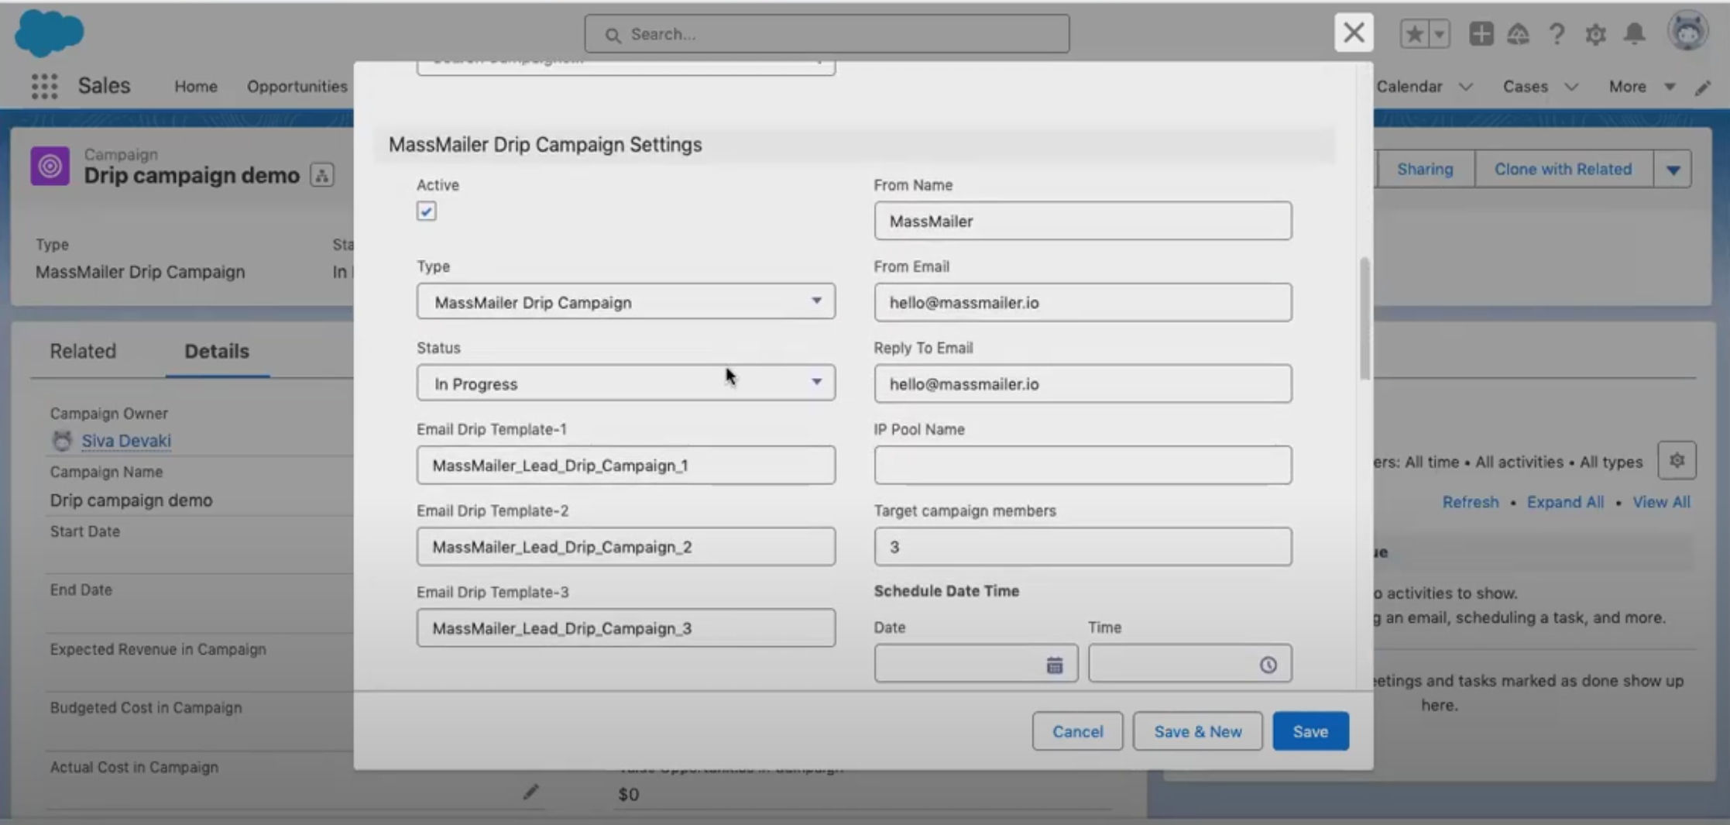
Task: Click the Target campaign members field
Action: [1083, 546]
